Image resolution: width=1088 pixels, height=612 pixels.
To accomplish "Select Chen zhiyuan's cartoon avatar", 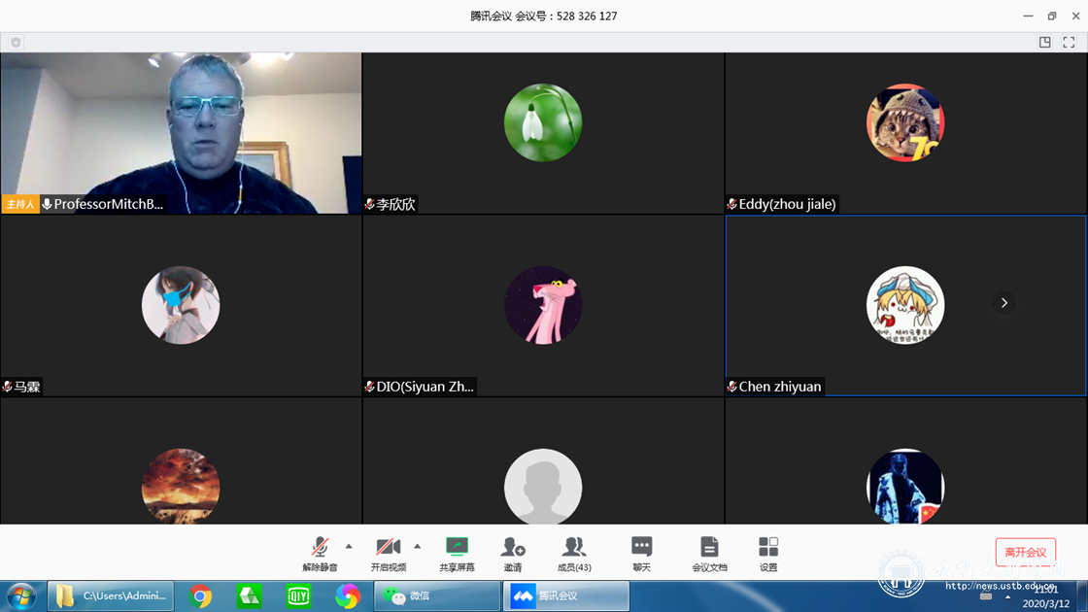I will point(905,305).
